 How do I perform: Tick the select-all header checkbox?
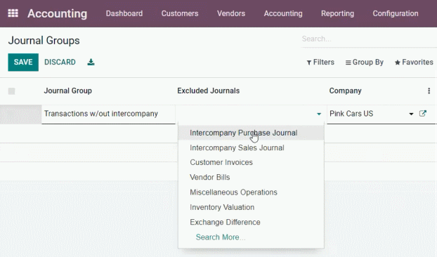pyautogui.click(x=11, y=91)
